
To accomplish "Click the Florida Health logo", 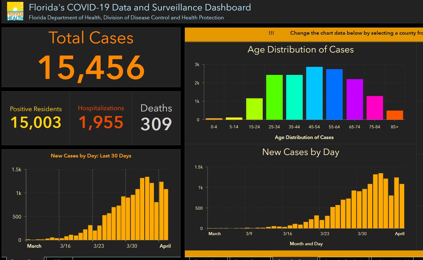I will click(15, 11).
